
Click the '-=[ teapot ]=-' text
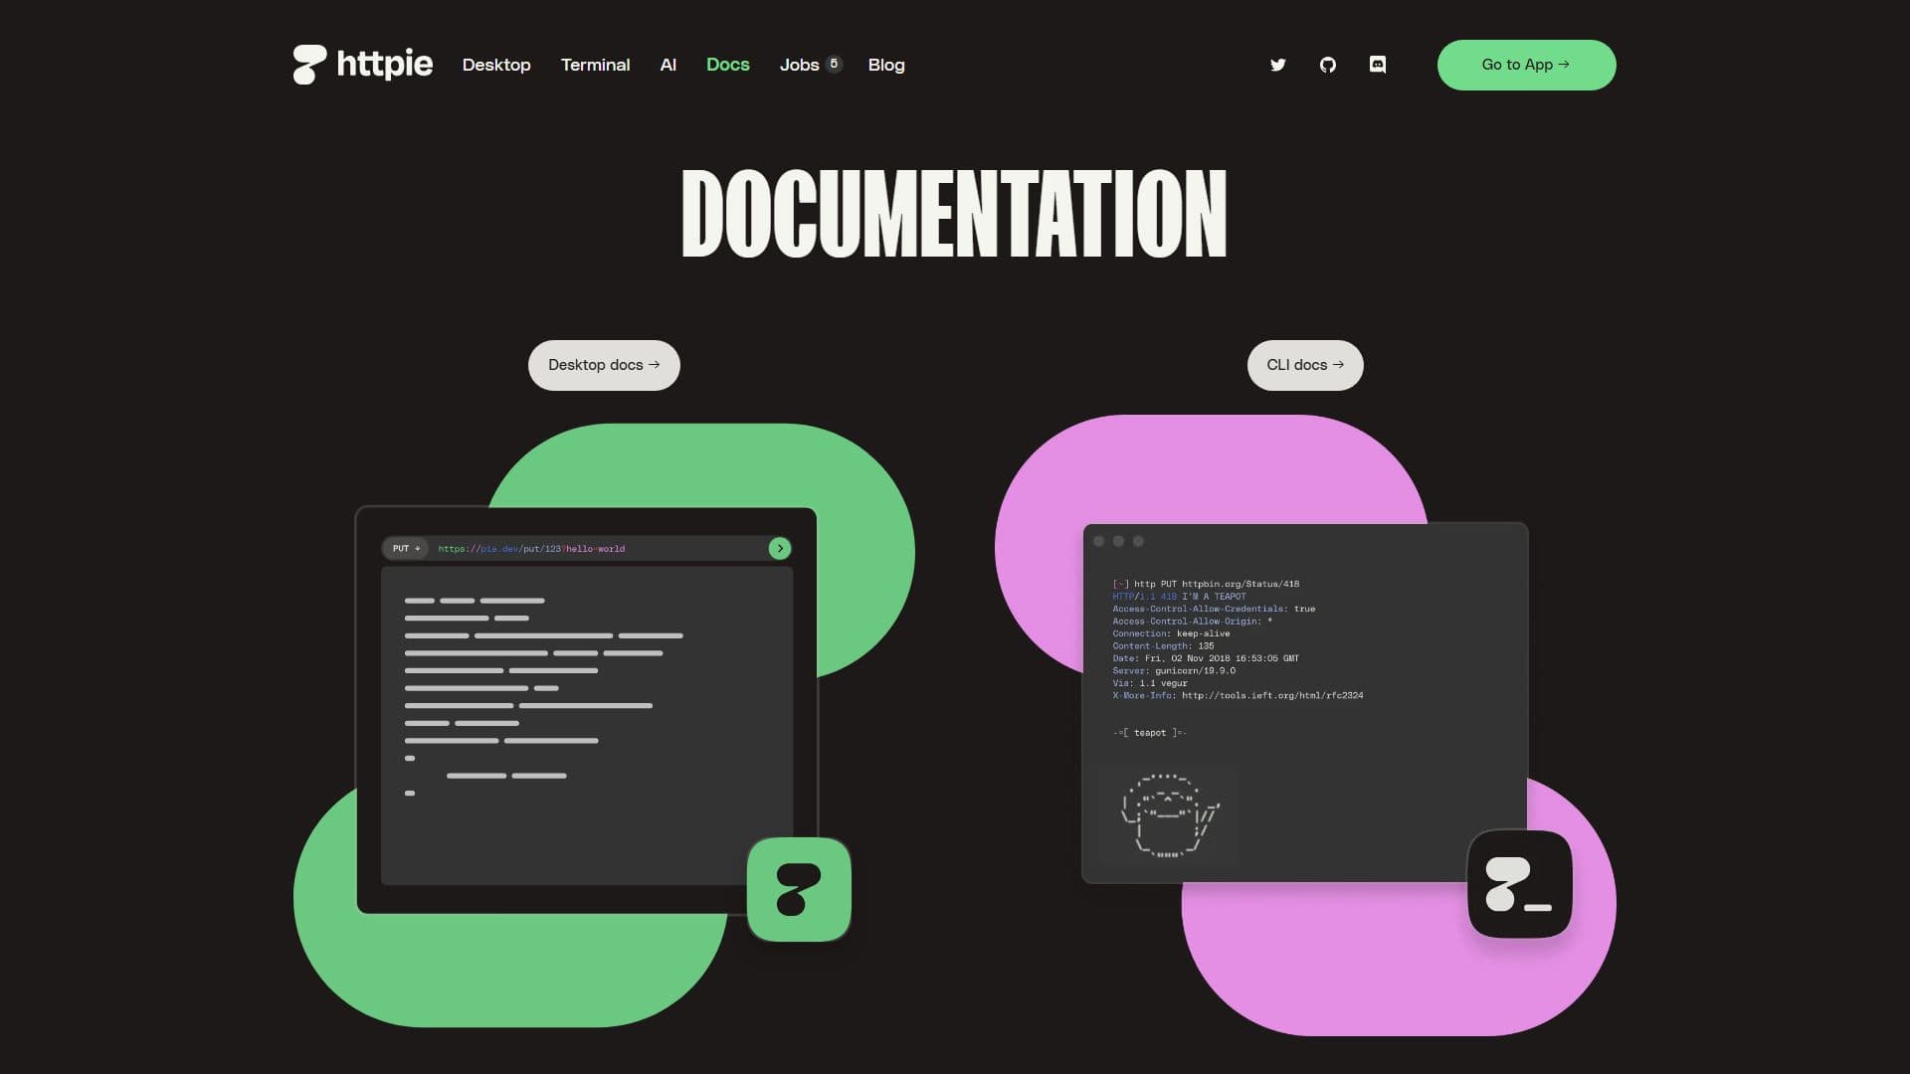[1150, 733]
